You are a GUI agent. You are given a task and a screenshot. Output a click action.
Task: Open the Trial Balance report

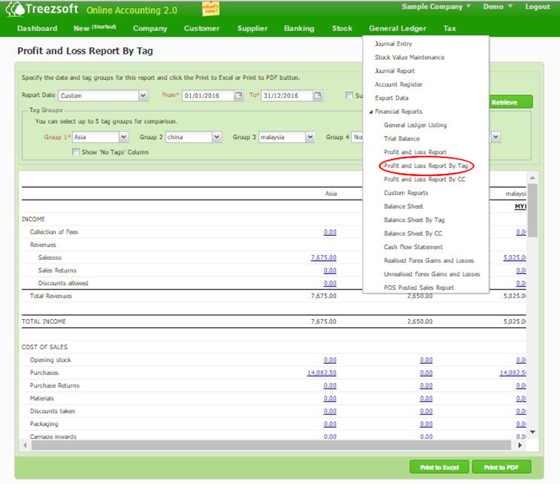coord(401,138)
